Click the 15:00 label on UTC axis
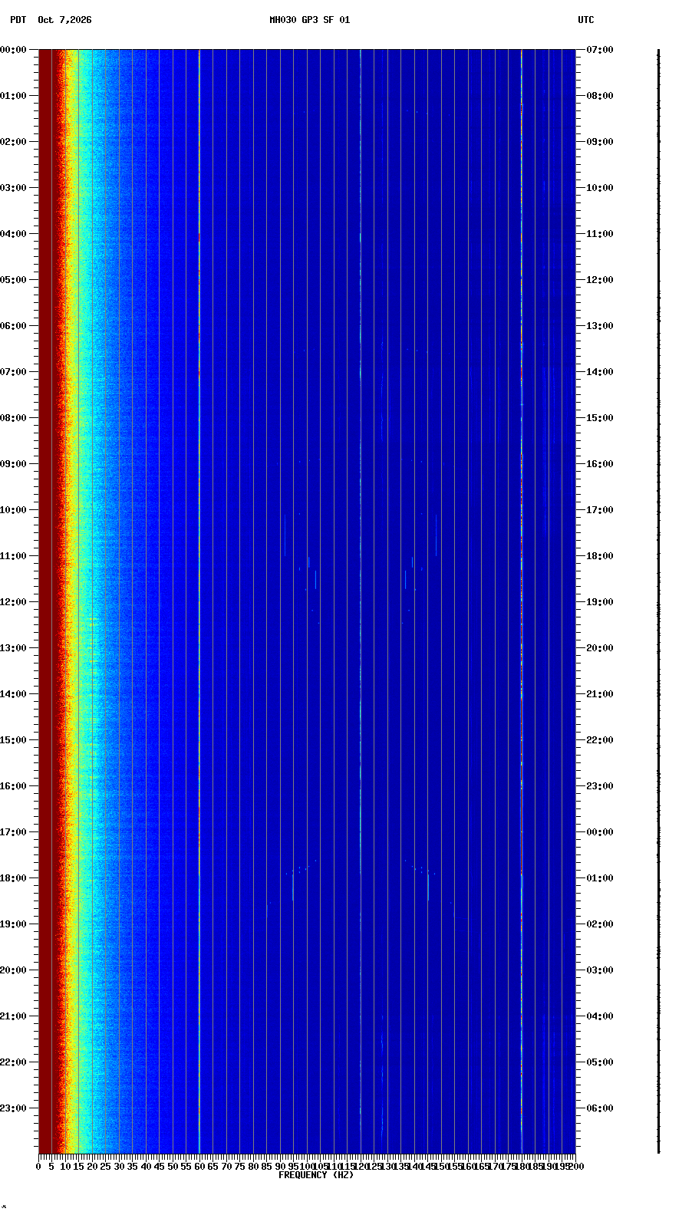Screen dimensions: 692x1215 600,418
